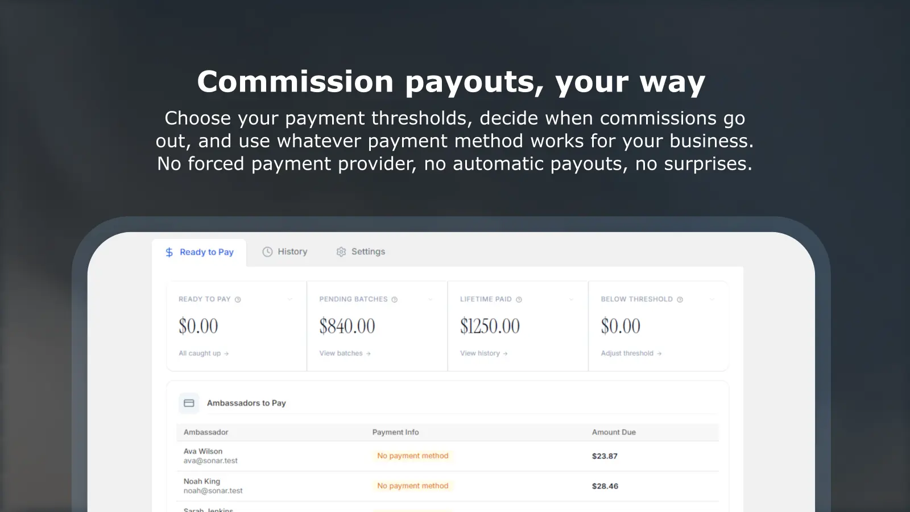Click Ava Wilson's No payment method badge
The image size is (910, 512).
[x=413, y=456]
